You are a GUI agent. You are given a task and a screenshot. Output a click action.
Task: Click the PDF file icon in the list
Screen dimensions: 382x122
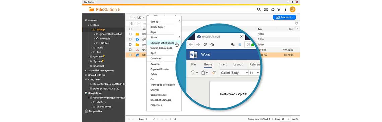[x=137, y=50]
